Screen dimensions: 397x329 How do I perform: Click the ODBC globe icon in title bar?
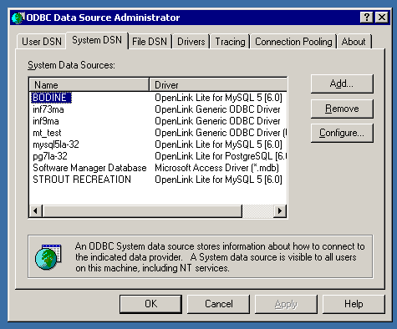18,18
